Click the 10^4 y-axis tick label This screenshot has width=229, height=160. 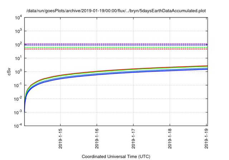(18, 18)
